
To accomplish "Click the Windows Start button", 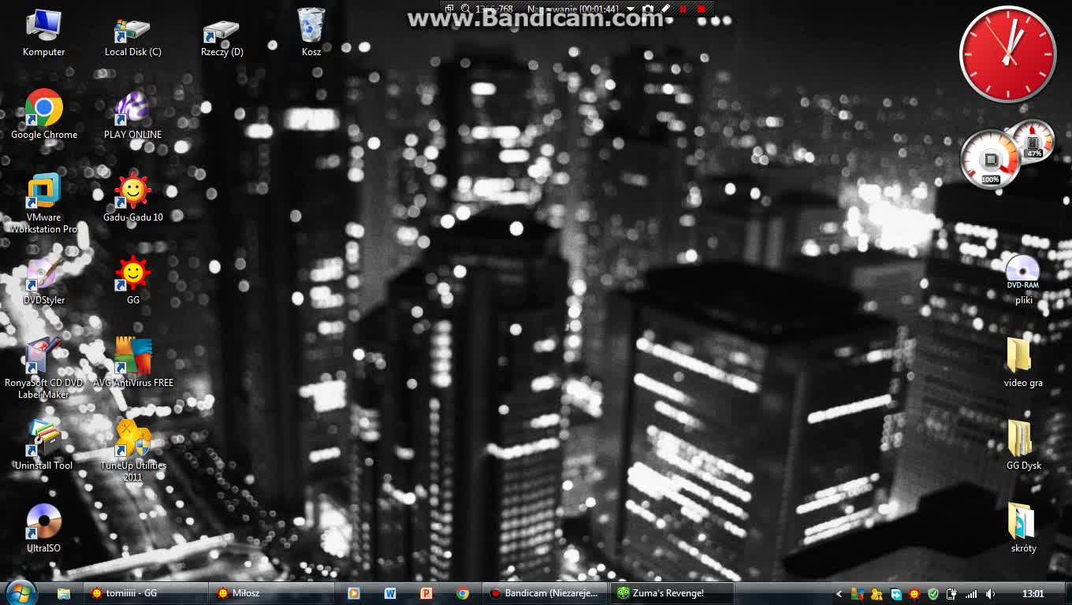I will (21, 592).
